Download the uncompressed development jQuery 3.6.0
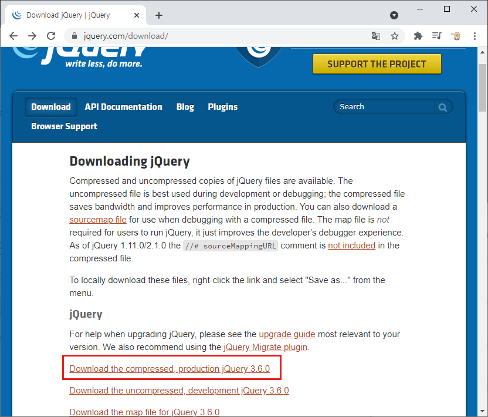This screenshot has height=417, width=488. (179, 391)
